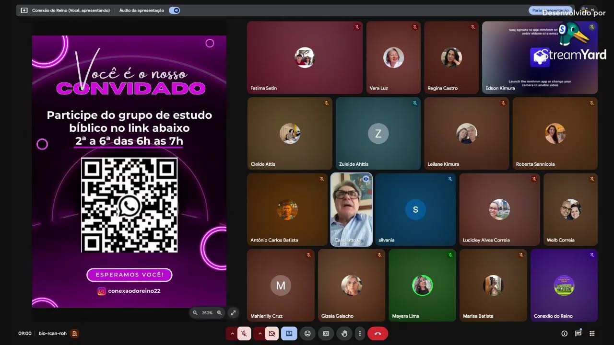This screenshot has height=345, width=614.
Task: Click muted mic icon on Mayara Lima
Action: 450,255
